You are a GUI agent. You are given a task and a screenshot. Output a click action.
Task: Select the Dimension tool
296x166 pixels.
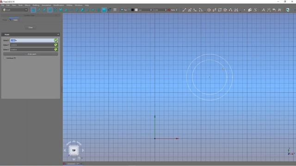[269, 10]
